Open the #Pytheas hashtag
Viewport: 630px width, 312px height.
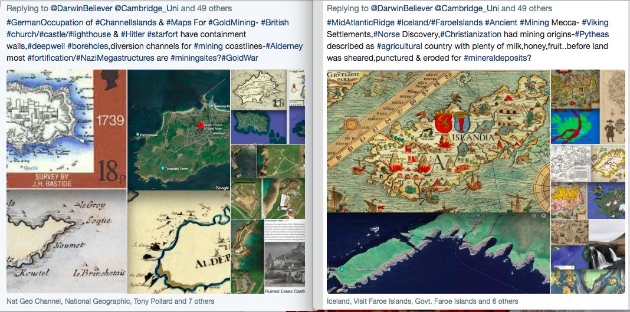592,35
